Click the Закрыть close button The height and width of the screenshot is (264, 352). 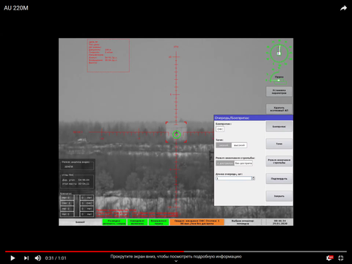point(279,196)
